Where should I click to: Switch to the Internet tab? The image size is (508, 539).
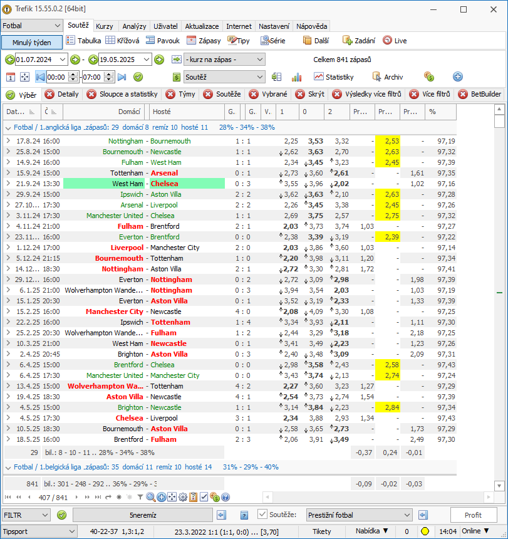click(x=239, y=26)
